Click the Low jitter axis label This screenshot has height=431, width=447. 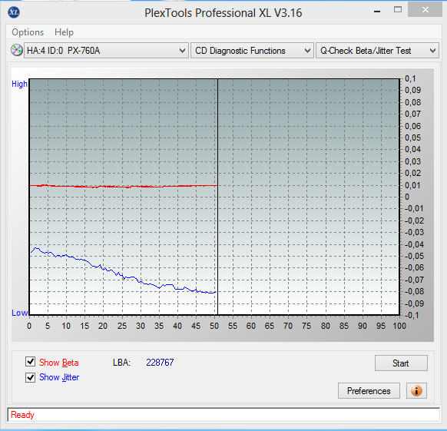19,313
